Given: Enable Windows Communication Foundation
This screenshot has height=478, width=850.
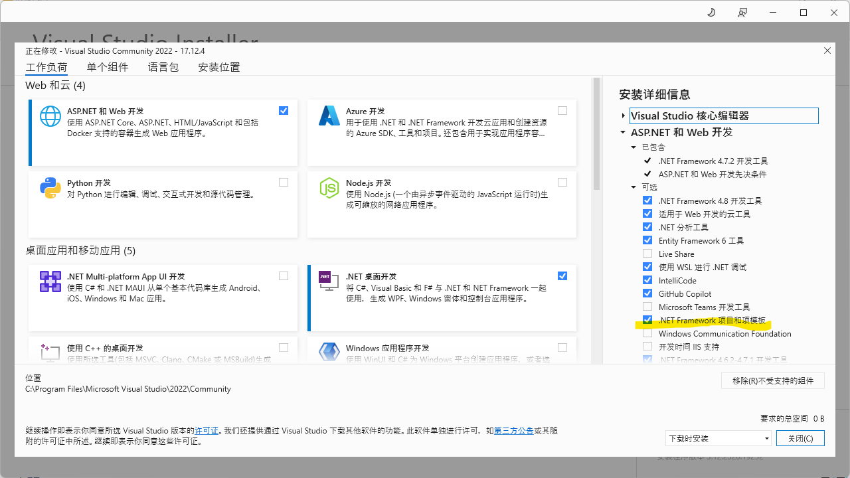Looking at the screenshot, I should (647, 333).
